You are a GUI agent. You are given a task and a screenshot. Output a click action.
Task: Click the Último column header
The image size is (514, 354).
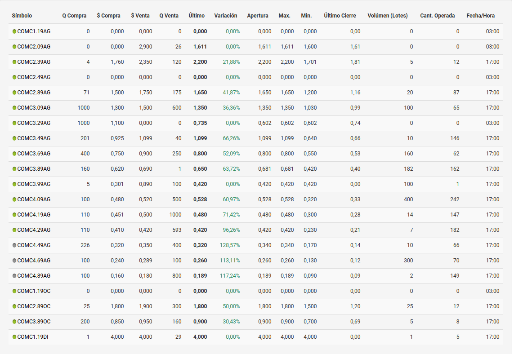pos(197,16)
